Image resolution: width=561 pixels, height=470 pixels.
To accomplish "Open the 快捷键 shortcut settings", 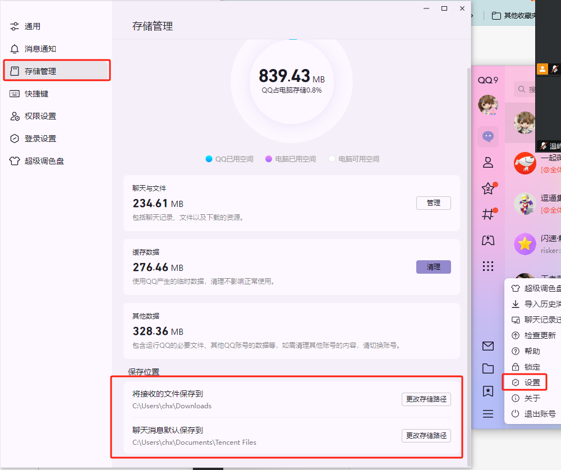I will tap(57, 94).
